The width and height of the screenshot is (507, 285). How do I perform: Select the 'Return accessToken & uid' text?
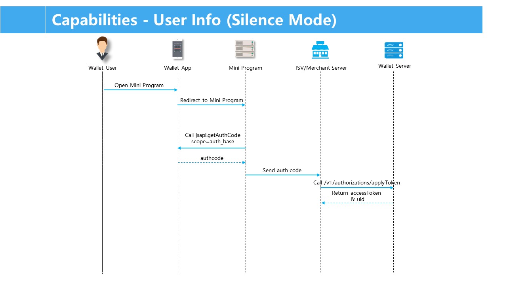click(x=356, y=196)
